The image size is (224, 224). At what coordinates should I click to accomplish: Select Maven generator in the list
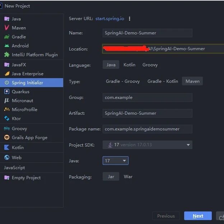pos(32,28)
